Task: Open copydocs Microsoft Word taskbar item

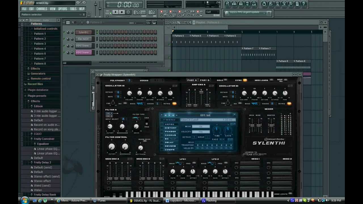Action: click(x=181, y=201)
